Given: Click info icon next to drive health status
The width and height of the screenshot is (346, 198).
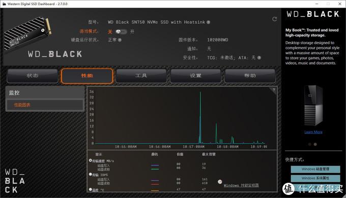Looking at the screenshot, I should 120,40.
